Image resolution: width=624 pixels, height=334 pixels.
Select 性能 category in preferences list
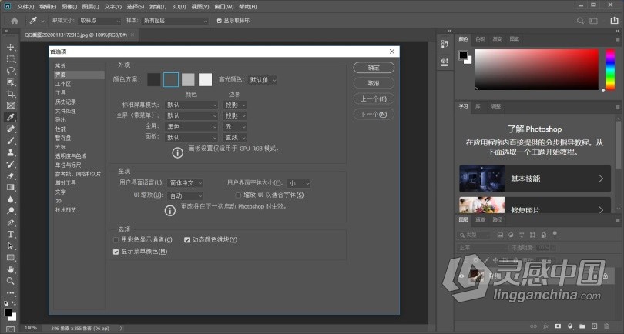coord(61,129)
